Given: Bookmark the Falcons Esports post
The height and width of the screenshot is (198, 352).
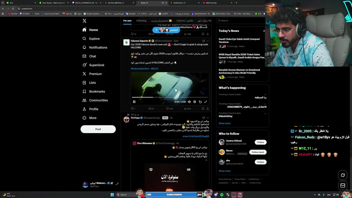Looking at the screenshot, I should pos(203,109).
